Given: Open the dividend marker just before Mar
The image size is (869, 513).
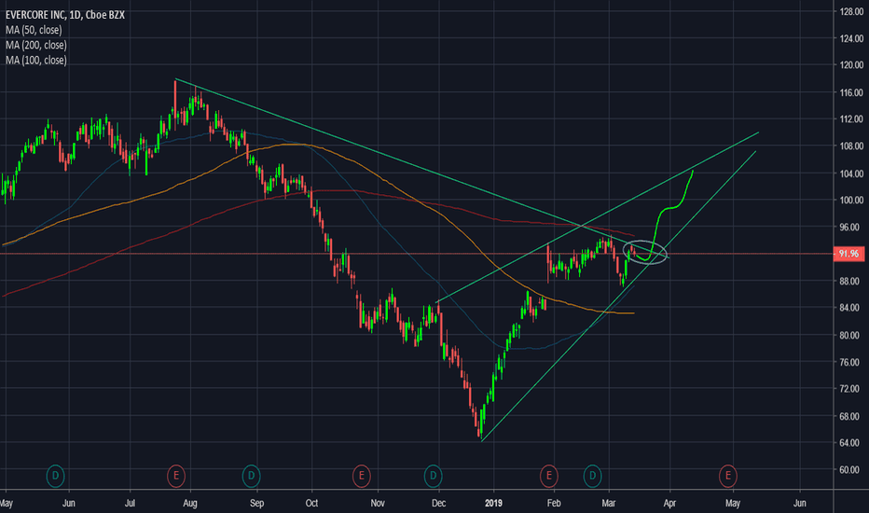Looking at the screenshot, I should (x=592, y=476).
